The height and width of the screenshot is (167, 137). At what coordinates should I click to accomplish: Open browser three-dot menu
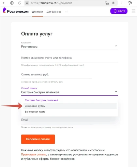pos(121,3)
